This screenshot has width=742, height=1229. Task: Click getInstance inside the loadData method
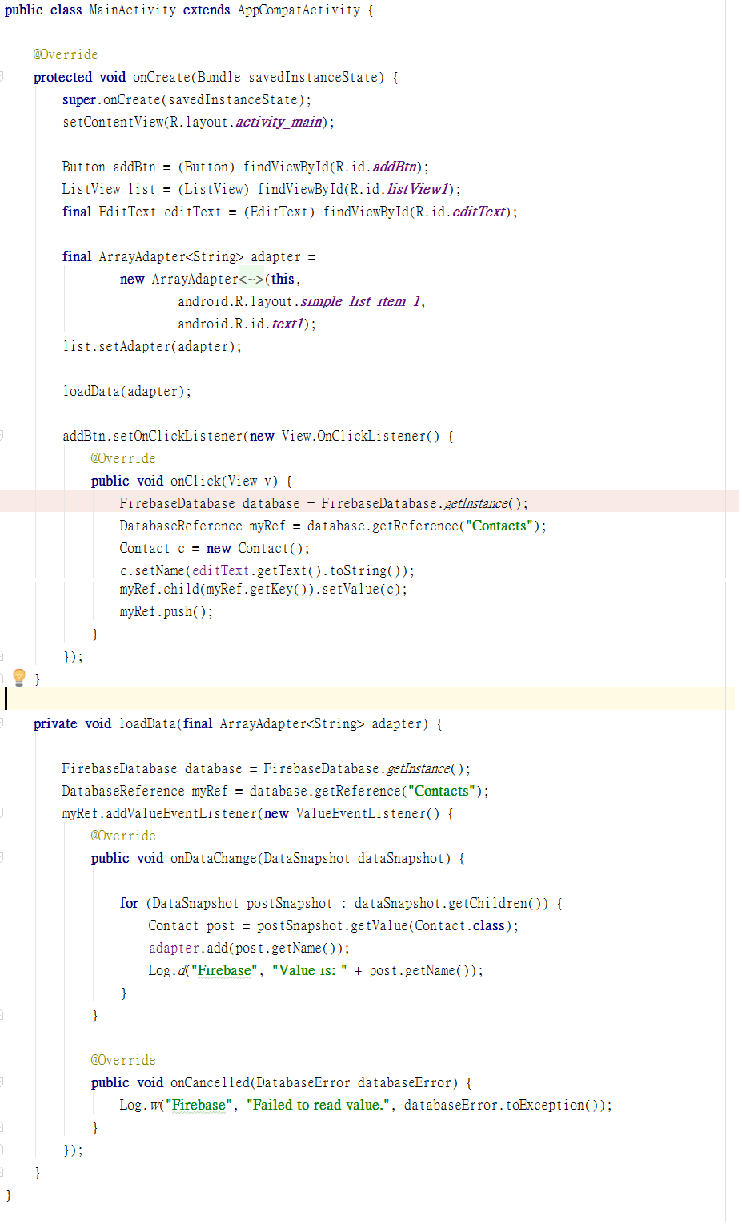click(418, 768)
